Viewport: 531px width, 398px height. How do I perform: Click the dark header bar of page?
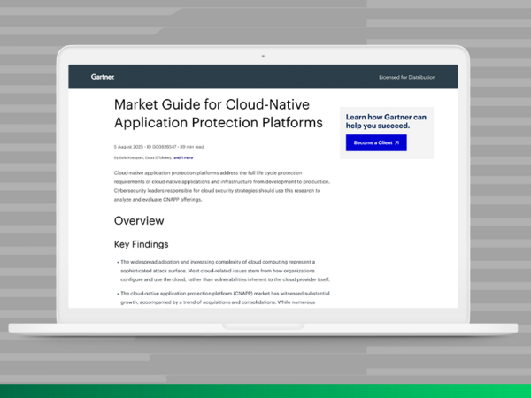[x=265, y=77]
